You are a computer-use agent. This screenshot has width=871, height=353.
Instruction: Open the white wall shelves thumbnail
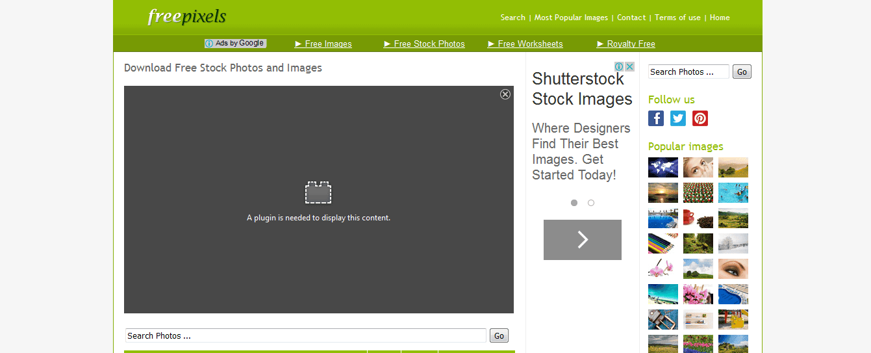click(698, 319)
